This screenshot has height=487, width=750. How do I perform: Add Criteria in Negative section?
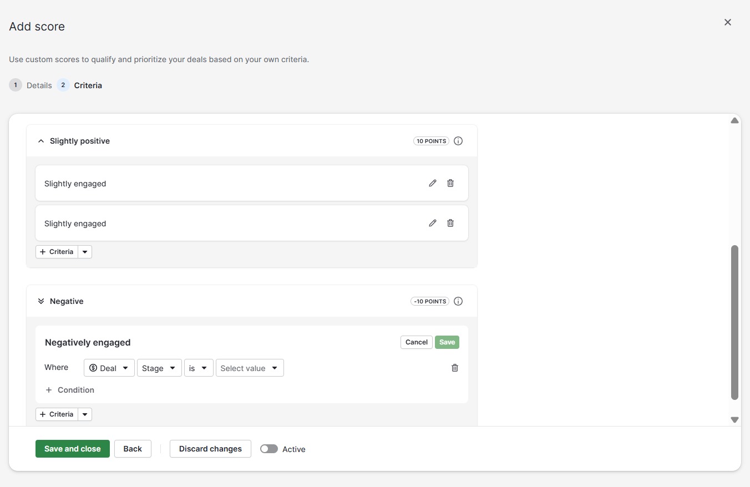[57, 414]
